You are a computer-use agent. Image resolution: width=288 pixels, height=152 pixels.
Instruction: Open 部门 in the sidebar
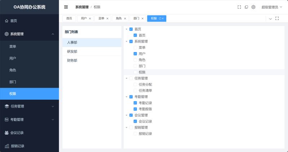[x=30, y=82]
